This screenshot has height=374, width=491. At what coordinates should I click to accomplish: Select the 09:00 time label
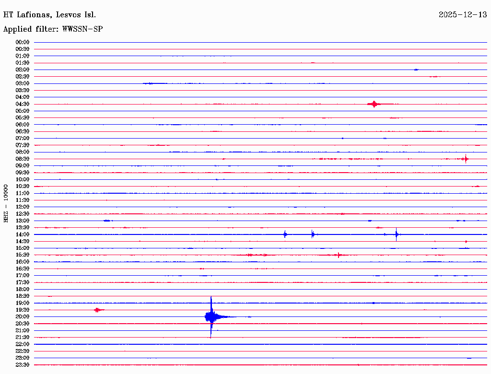(x=23, y=166)
